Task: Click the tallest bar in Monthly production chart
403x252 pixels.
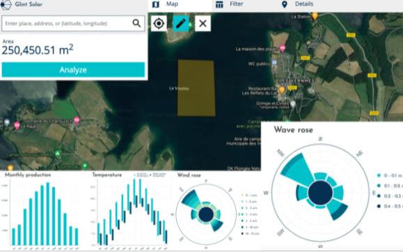Action: click(x=47, y=214)
